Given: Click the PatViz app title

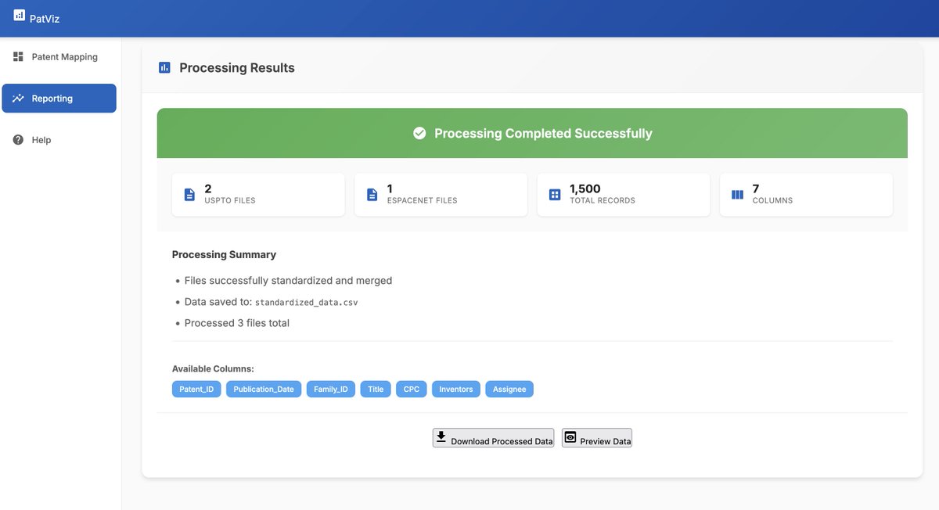Looking at the screenshot, I should click(44, 19).
